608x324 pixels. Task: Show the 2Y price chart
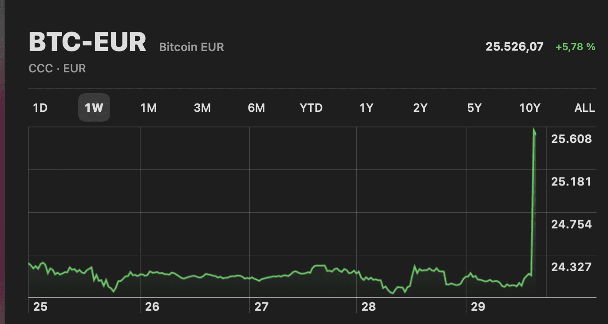click(420, 108)
